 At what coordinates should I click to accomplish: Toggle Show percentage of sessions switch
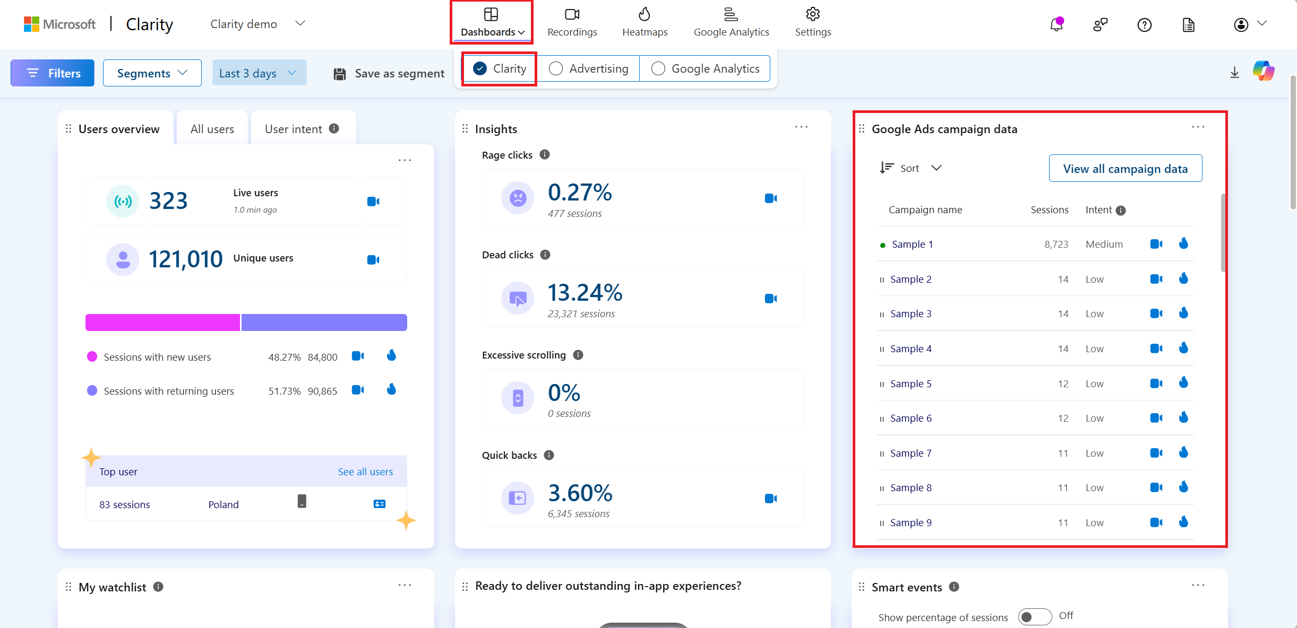(x=1035, y=617)
